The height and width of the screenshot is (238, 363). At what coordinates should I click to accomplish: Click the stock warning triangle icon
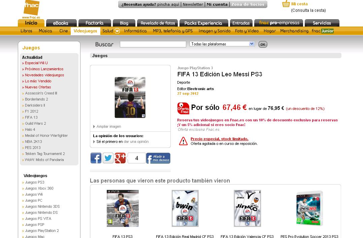click(183, 141)
